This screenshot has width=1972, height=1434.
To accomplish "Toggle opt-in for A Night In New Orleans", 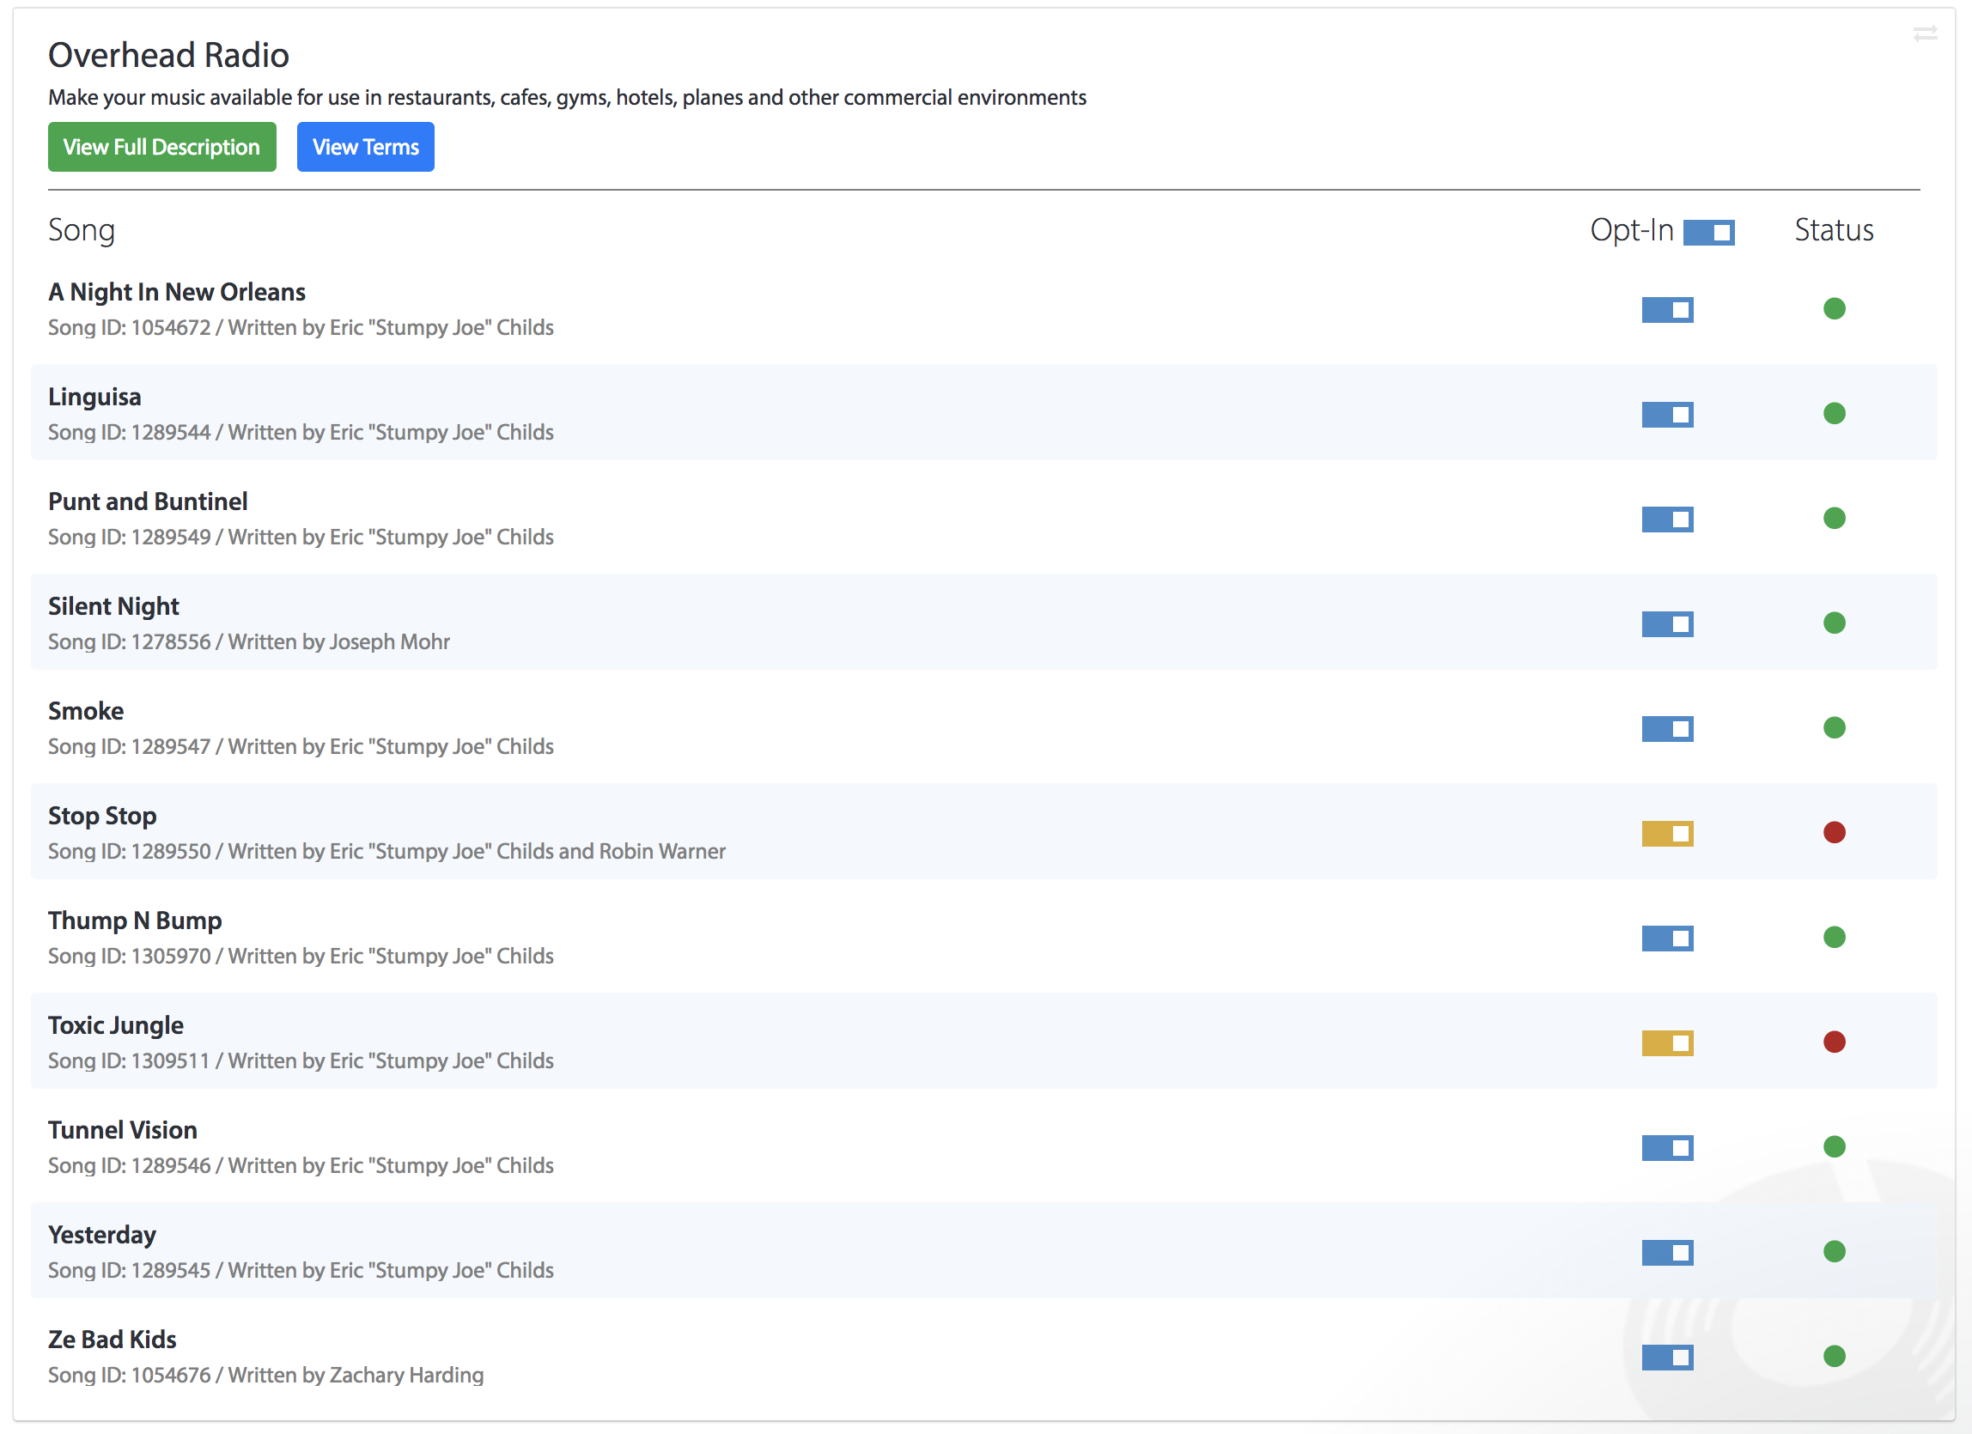I will tap(1667, 309).
